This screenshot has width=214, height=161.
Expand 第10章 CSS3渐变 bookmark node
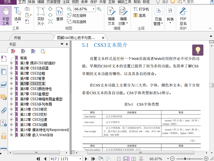[11, 109]
